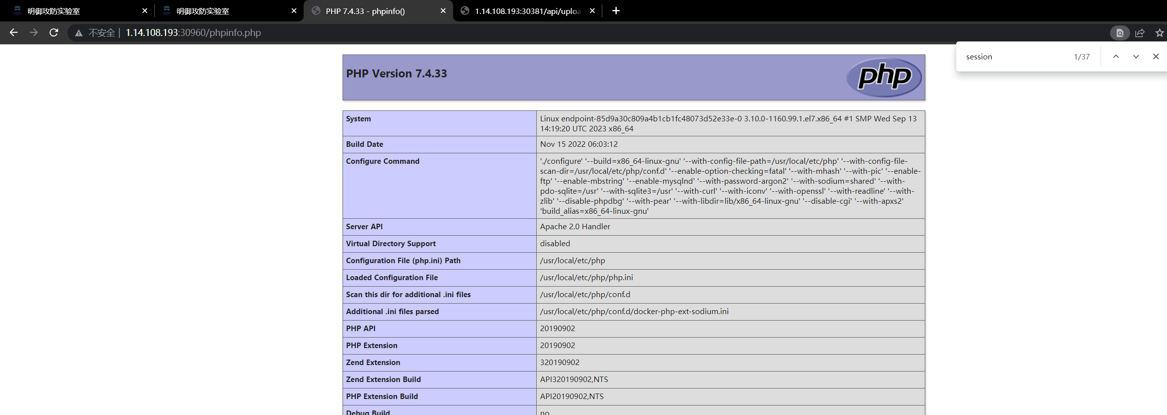Click the PHP API label

tap(361, 329)
